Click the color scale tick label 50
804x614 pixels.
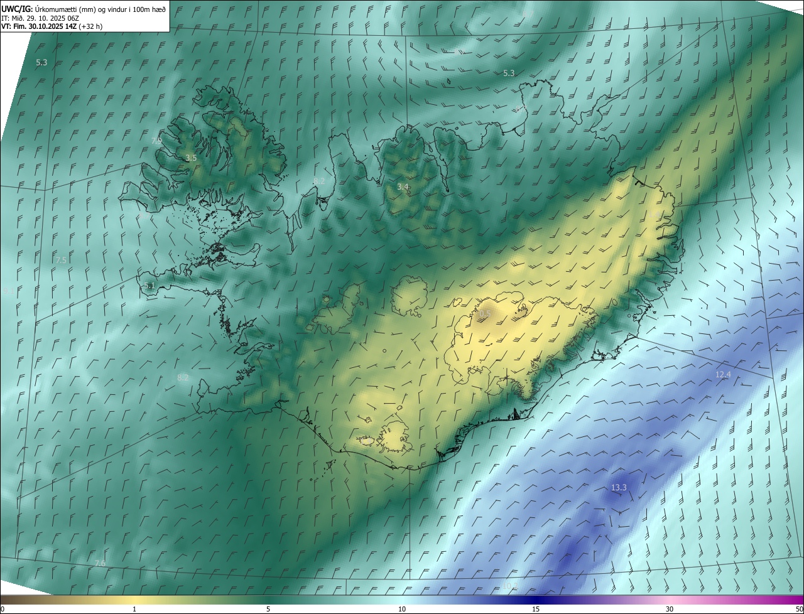[799, 609]
